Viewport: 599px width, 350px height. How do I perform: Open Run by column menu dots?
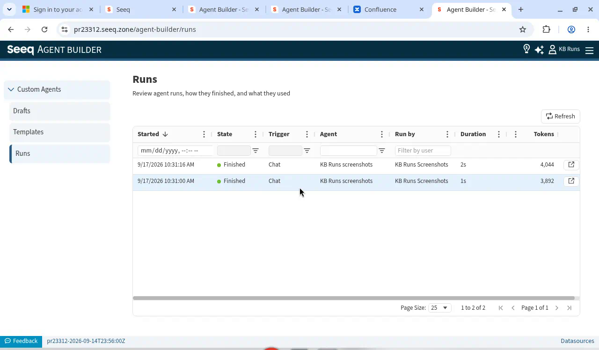point(447,134)
